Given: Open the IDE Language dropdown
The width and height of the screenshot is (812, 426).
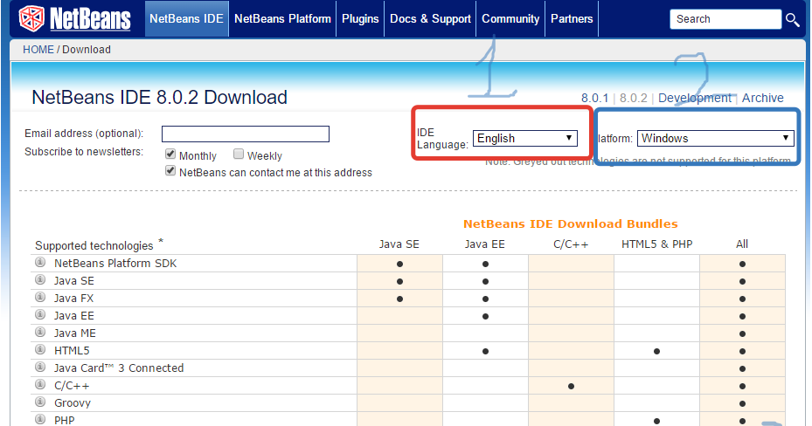Looking at the screenshot, I should coord(525,138).
